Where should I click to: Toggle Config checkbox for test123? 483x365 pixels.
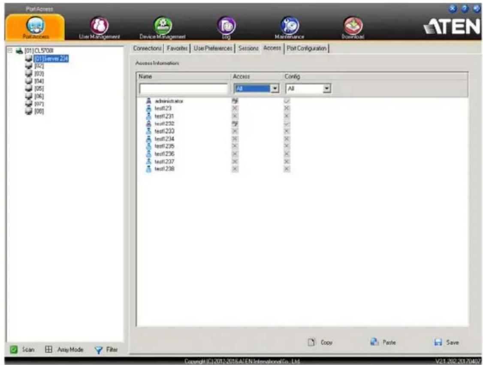(x=287, y=108)
